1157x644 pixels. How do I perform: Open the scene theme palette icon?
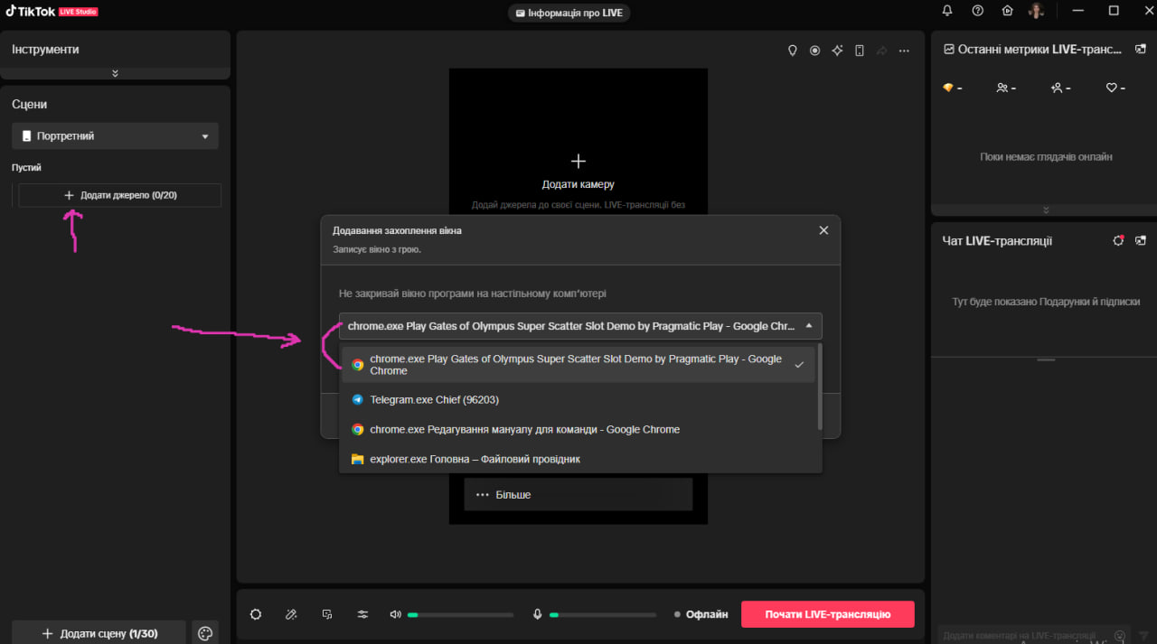[205, 633]
